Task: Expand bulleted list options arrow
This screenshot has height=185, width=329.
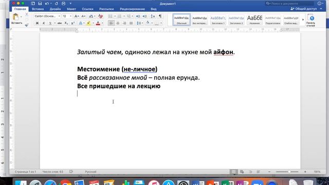Action: [x=115, y=16]
